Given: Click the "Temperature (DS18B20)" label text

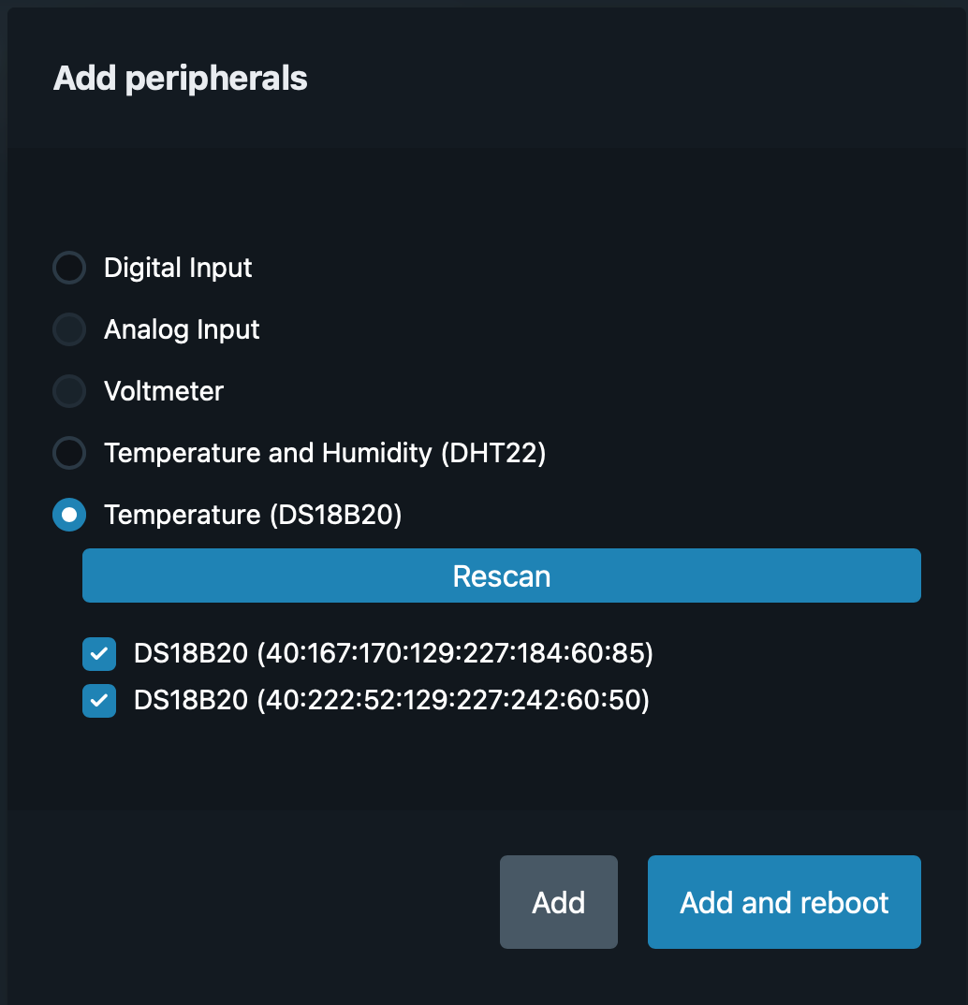Looking at the screenshot, I should click(x=253, y=515).
